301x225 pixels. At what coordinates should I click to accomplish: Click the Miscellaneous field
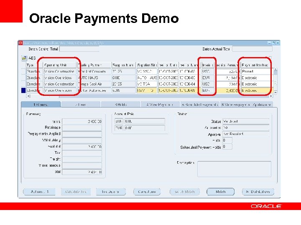pos(82,165)
